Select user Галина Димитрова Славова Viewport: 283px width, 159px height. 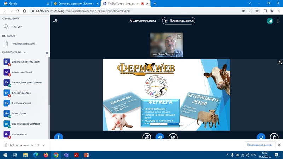coord(25,83)
